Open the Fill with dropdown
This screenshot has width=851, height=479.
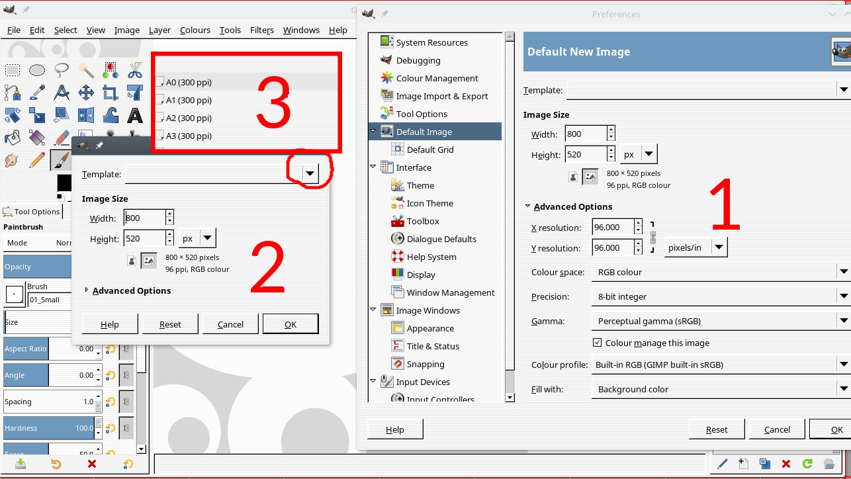point(721,389)
